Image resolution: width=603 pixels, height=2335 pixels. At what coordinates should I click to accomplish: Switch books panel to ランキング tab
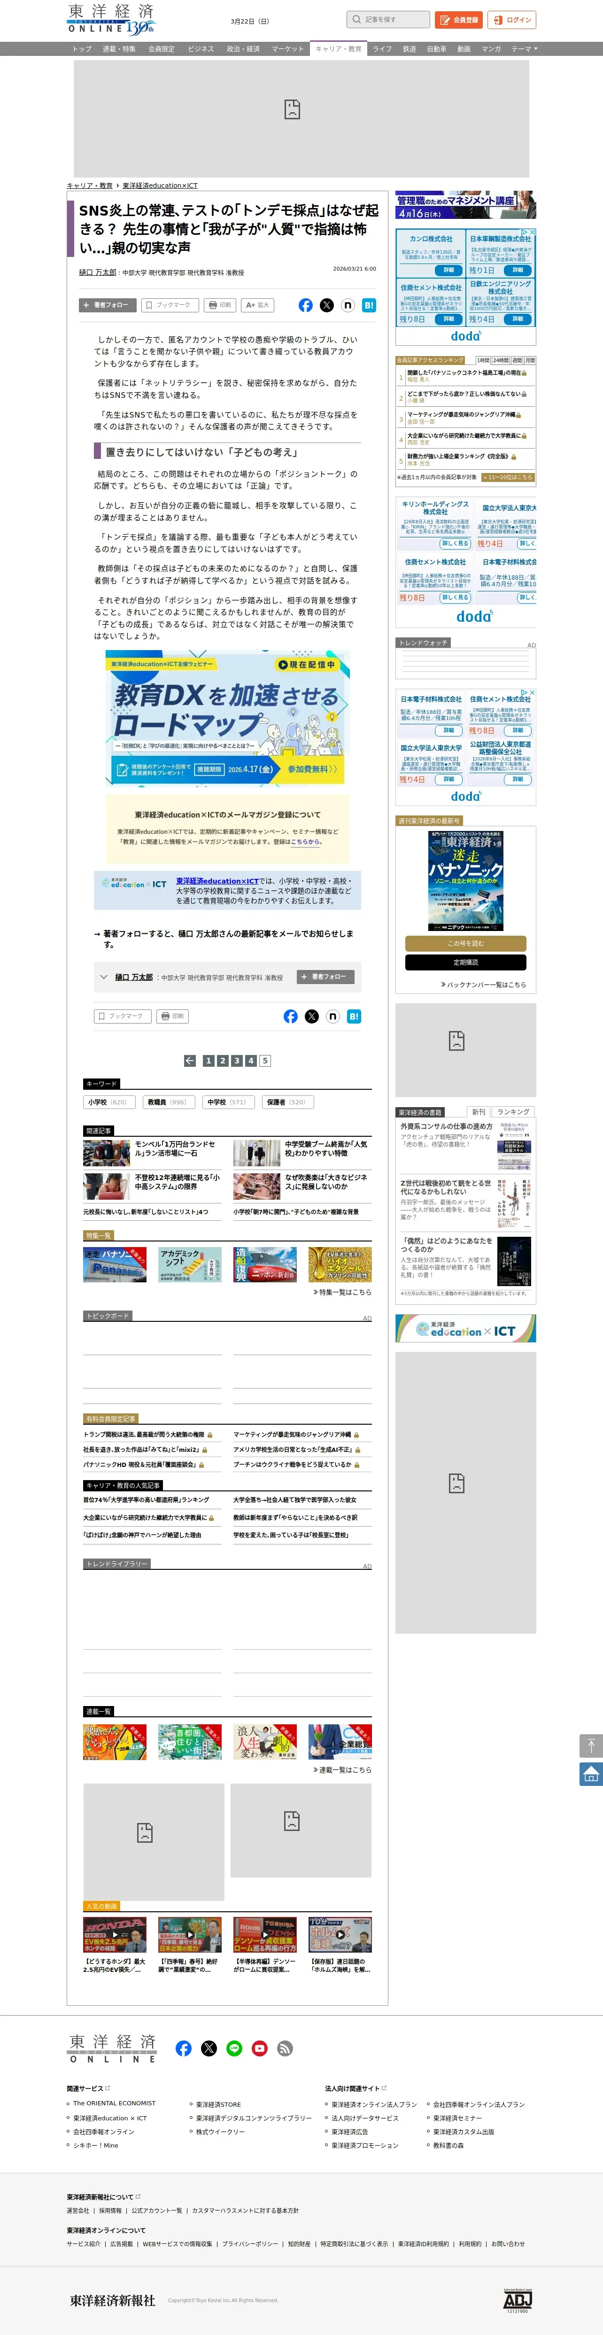[x=513, y=1112]
